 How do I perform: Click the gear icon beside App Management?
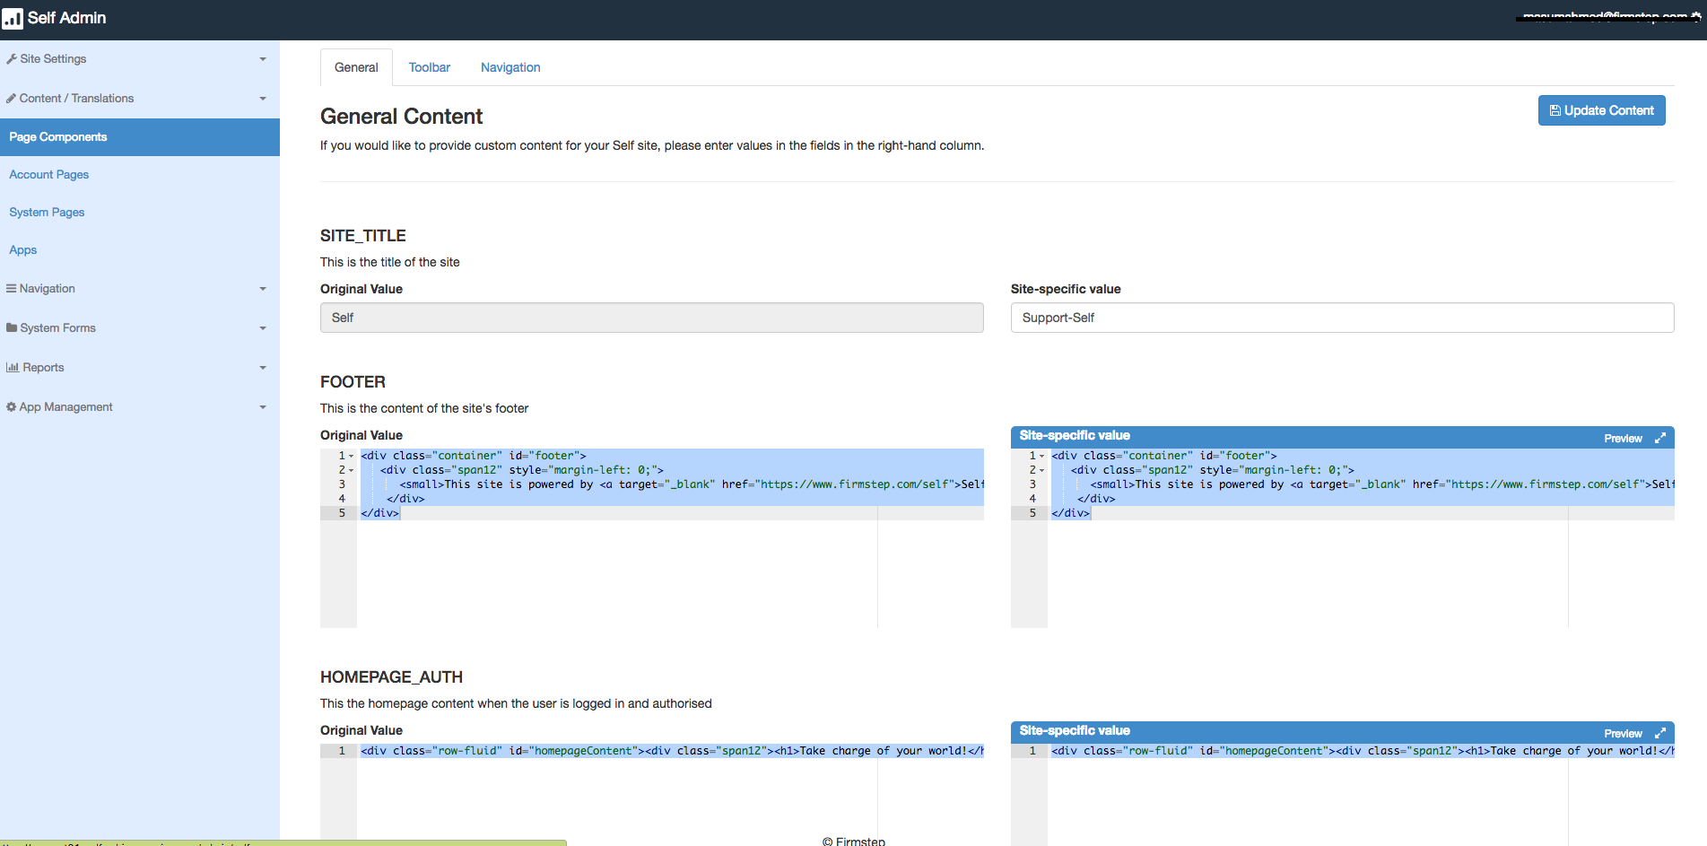(x=11, y=406)
